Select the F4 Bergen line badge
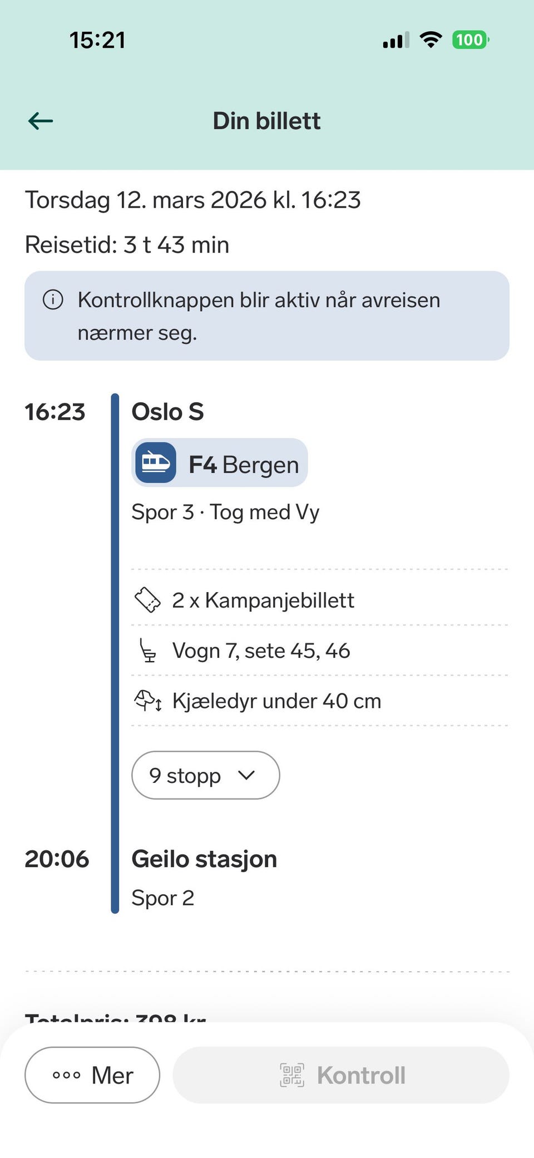This screenshot has width=534, height=1158. 220,463
